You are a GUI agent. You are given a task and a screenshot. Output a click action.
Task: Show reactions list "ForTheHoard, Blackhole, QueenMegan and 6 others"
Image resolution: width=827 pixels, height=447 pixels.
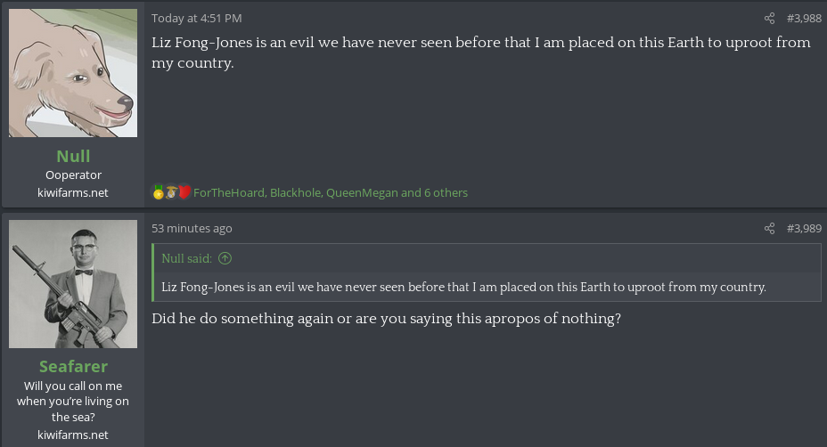tap(330, 192)
